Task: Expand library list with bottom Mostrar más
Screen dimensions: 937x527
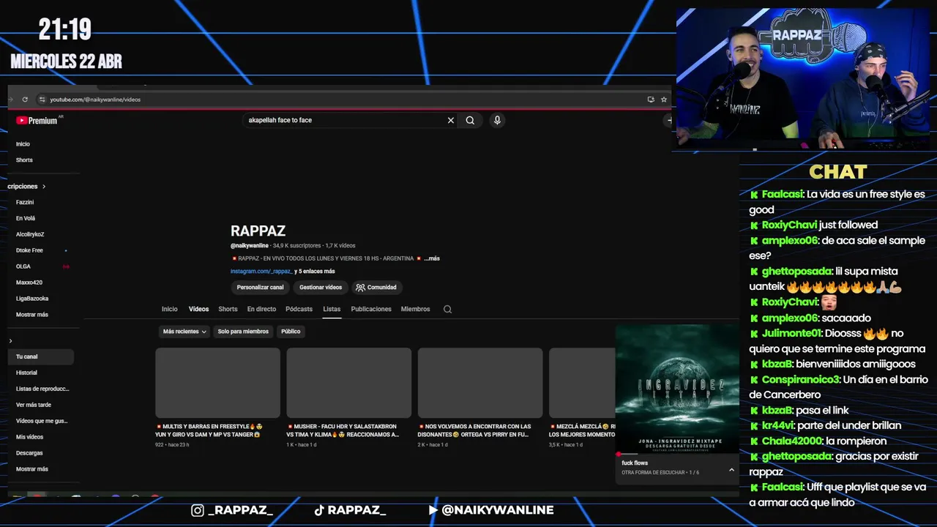Action: 32,469
